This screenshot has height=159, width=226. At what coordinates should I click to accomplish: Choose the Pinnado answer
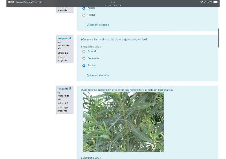pyautogui.click(x=84, y=51)
